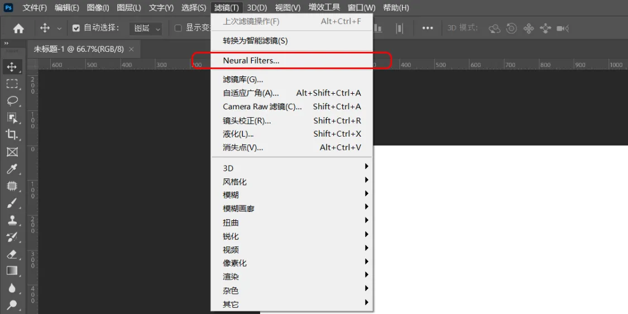Choose 转换为智能滤镜(S)
Screen dimensions: 628x314
[x=292, y=40]
